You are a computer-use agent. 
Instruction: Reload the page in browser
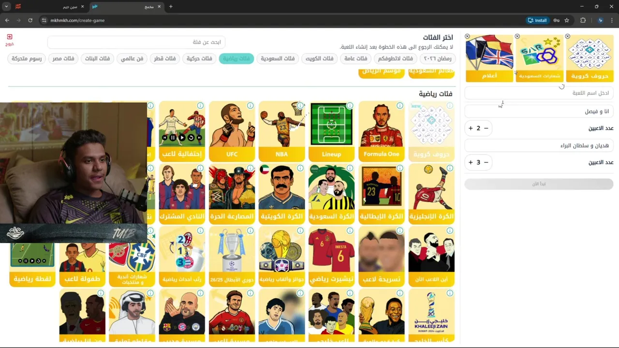30,20
